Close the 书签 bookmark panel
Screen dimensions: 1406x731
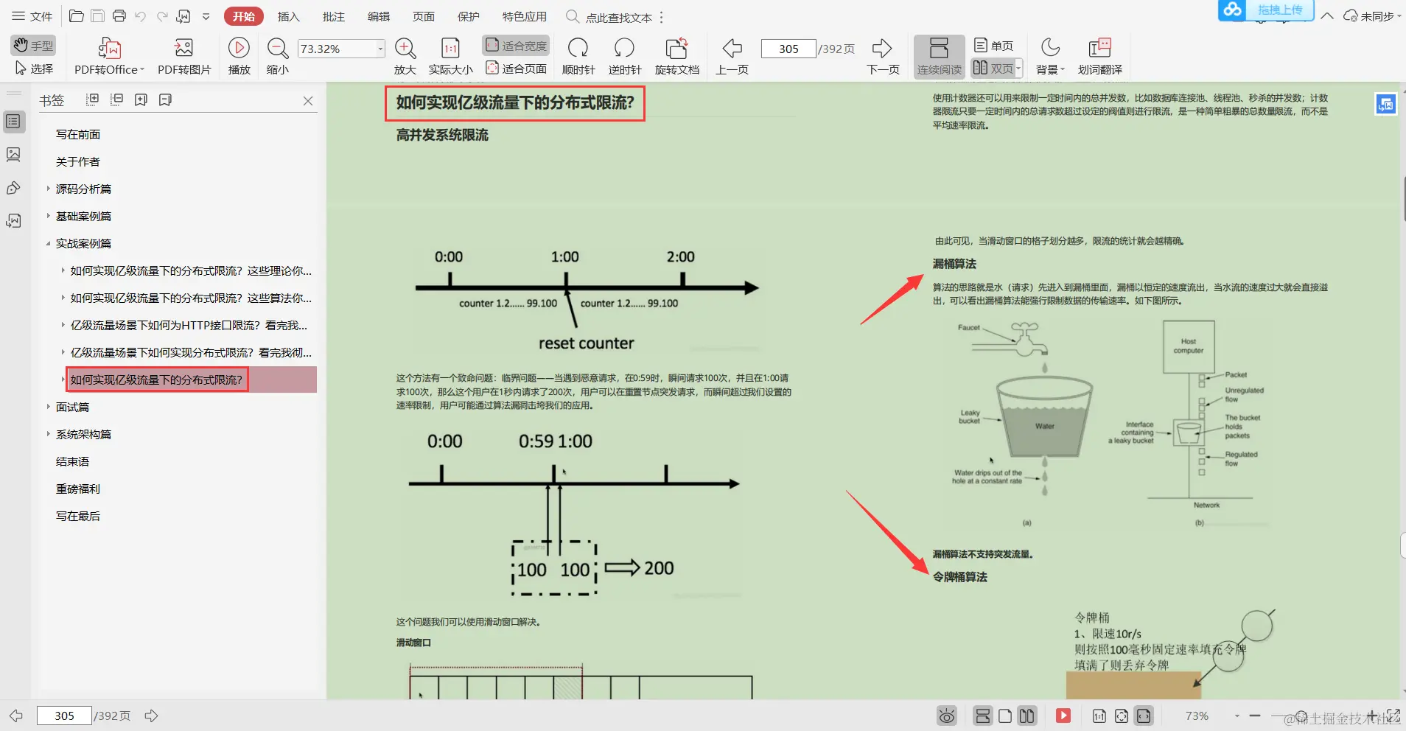(x=308, y=101)
